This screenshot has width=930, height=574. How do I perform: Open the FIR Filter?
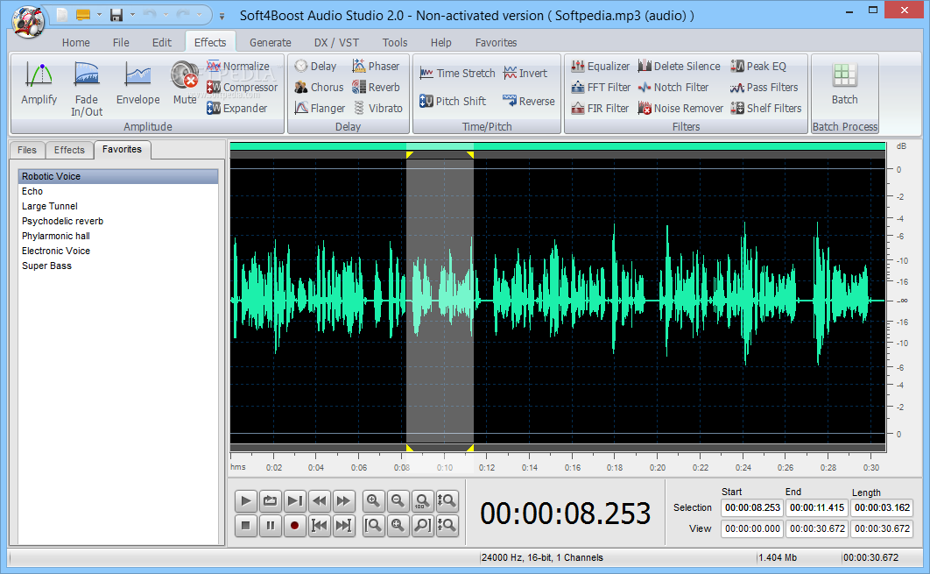tap(600, 108)
